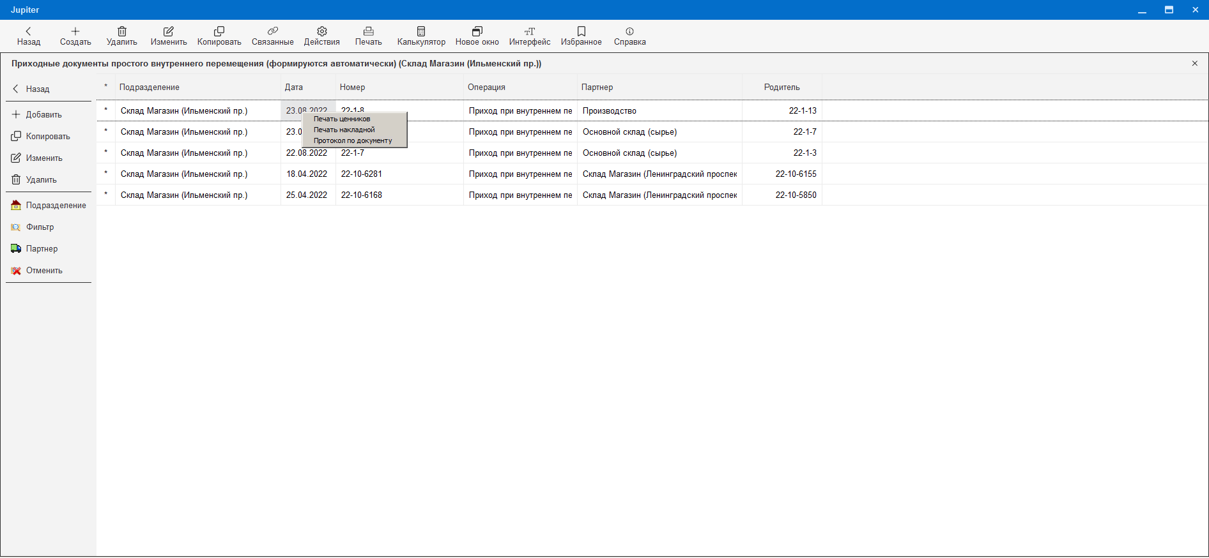1209x558 pixels.
Task: Open the Калькулятор icon
Action: (421, 31)
